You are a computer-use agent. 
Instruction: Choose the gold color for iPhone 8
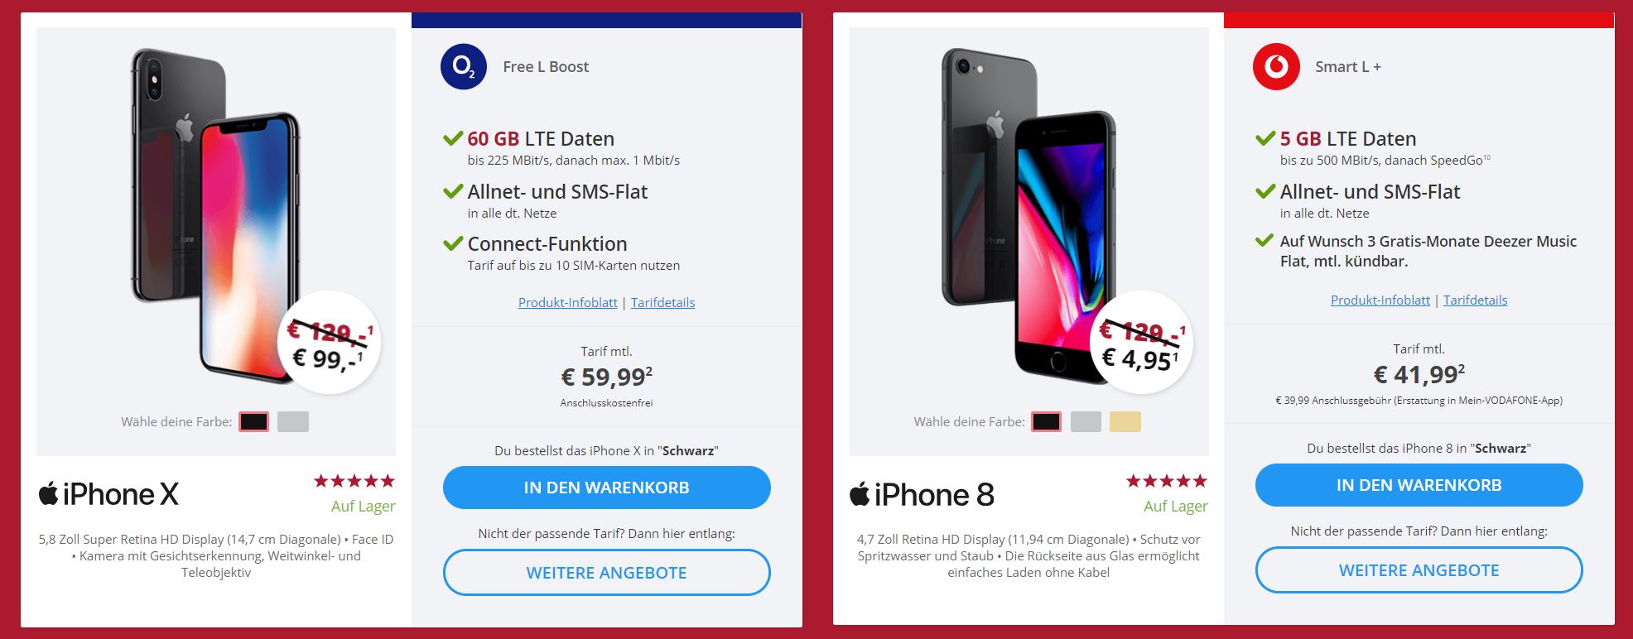tap(1125, 421)
